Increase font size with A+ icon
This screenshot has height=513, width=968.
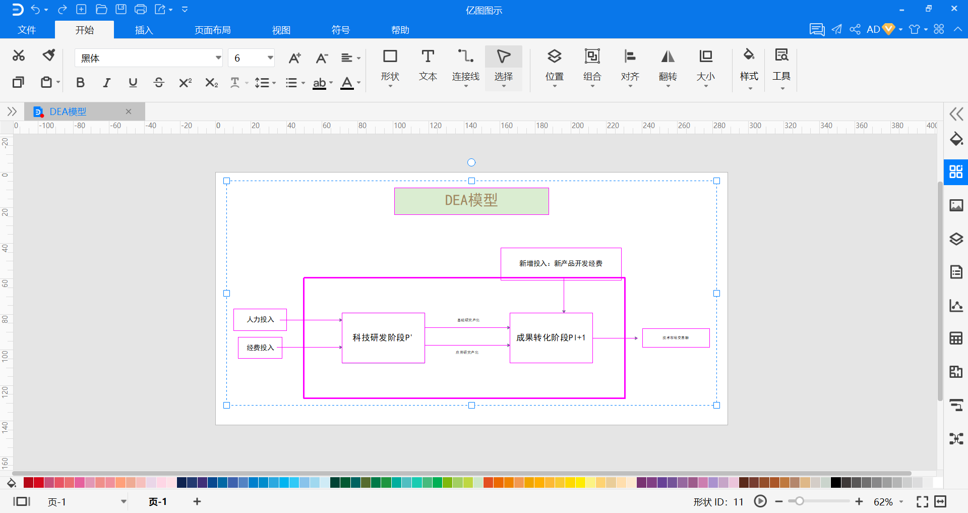pyautogui.click(x=295, y=58)
